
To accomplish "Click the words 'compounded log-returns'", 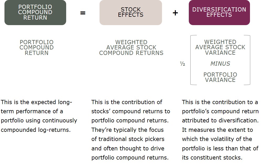I will pos(36,130).
